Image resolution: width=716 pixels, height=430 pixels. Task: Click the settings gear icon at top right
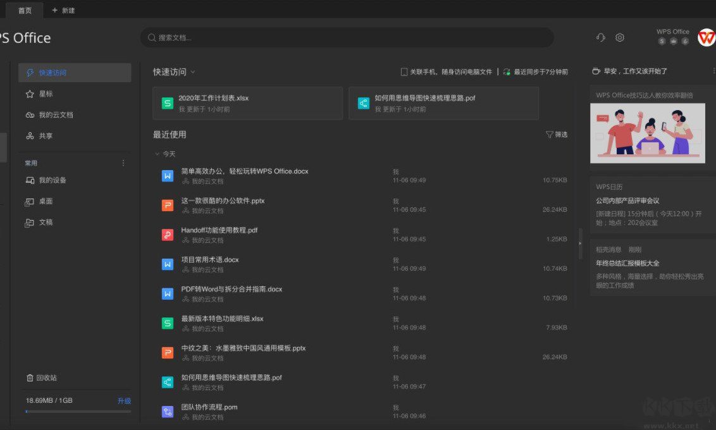pyautogui.click(x=619, y=37)
